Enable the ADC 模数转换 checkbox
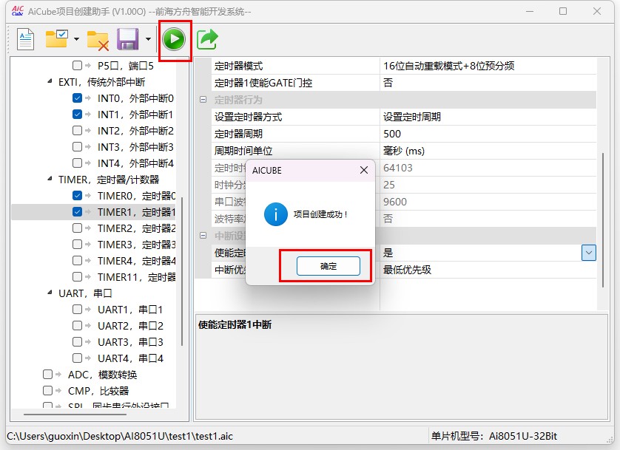Image resolution: width=620 pixels, height=450 pixels. click(x=47, y=374)
